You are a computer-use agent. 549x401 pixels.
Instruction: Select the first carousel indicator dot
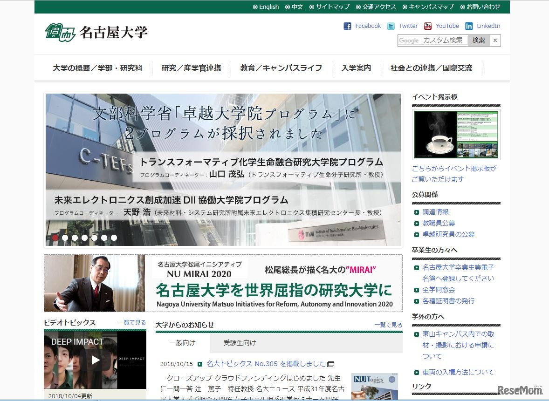point(55,238)
